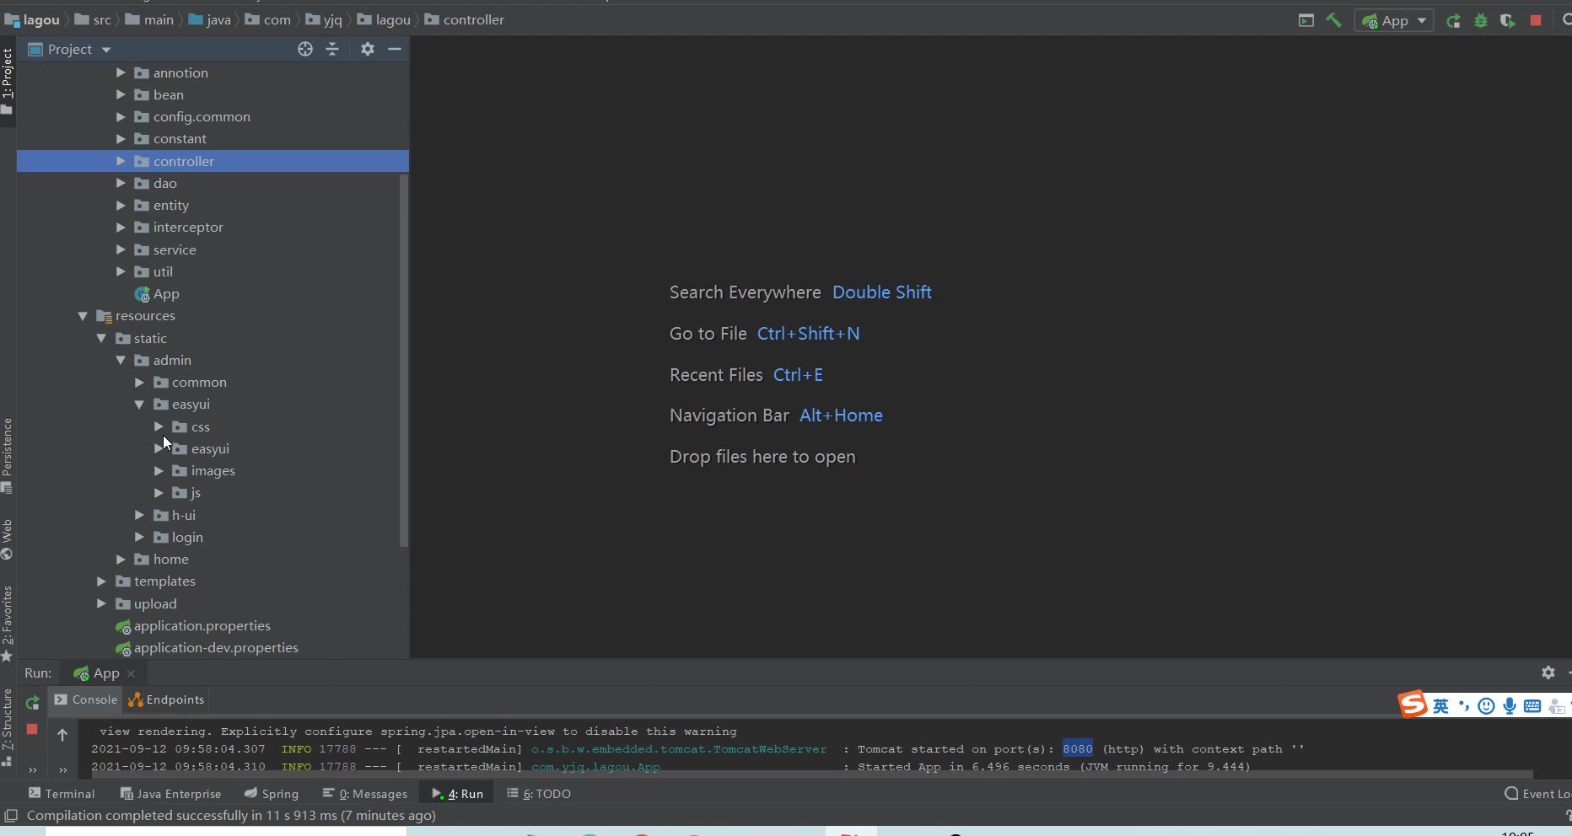Click the green Debug bug icon

pyautogui.click(x=1481, y=20)
